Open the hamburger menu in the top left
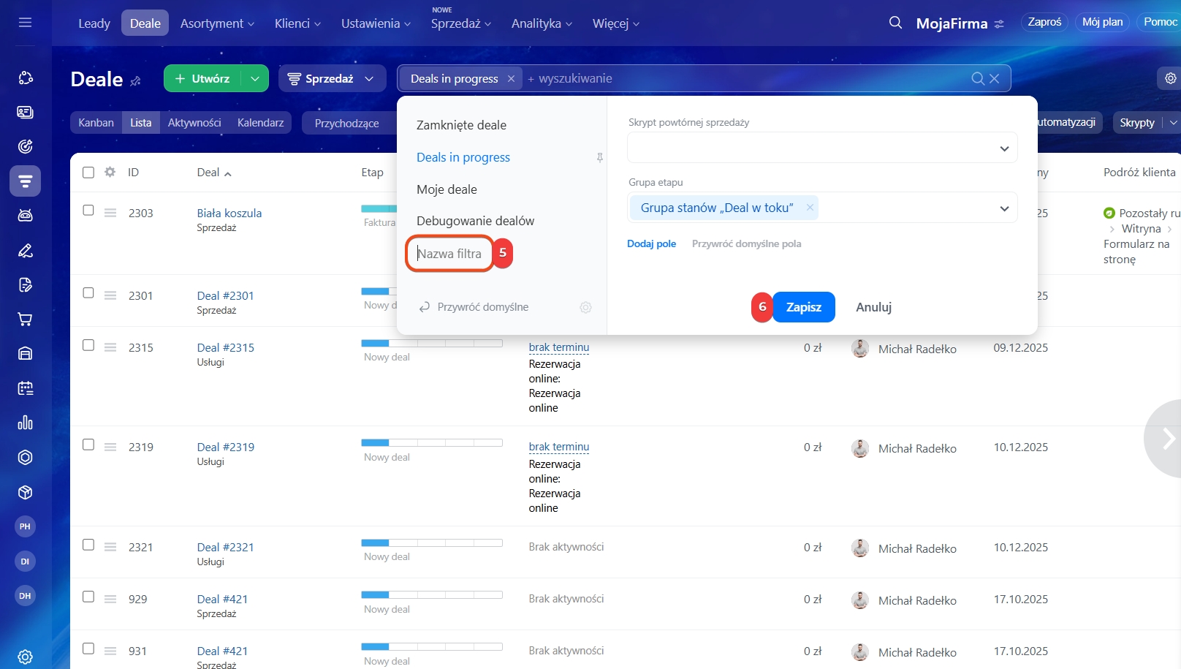Viewport: 1181px width, 669px height. pyautogui.click(x=25, y=23)
